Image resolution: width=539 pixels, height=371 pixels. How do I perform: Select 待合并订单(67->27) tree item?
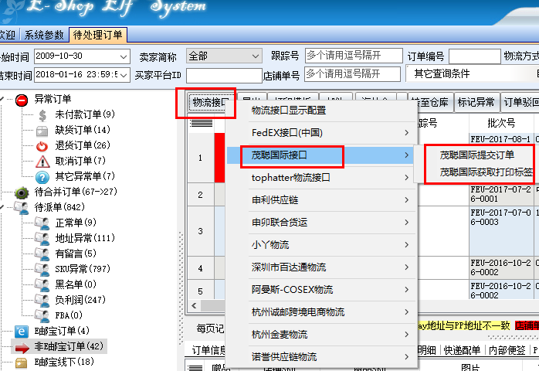pos(76,192)
